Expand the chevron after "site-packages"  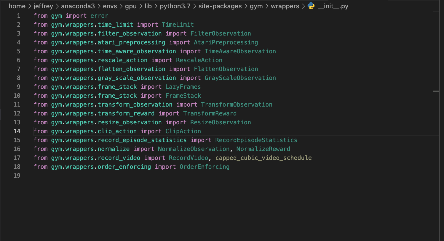coord(246,6)
